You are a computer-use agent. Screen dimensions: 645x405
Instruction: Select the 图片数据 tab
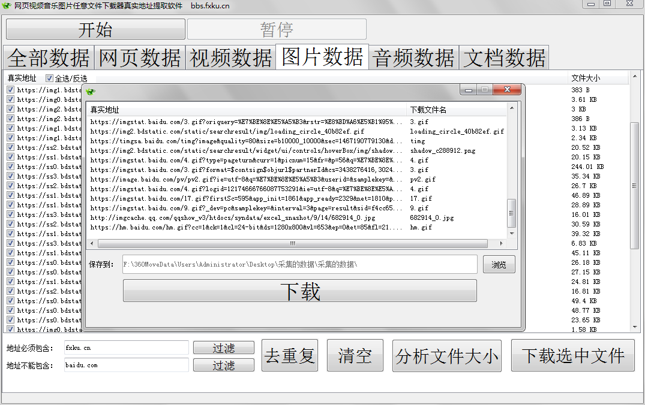point(323,57)
